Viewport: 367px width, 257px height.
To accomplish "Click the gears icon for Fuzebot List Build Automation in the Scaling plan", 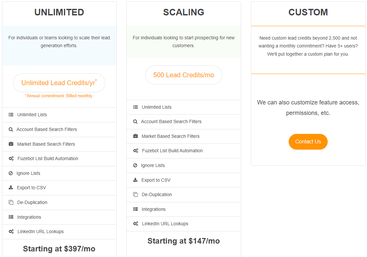I will tap(136, 151).
